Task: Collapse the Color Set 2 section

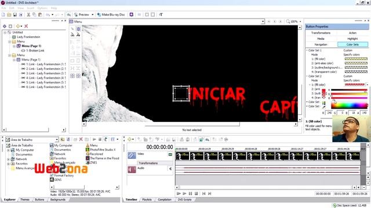Action: pos(307,76)
